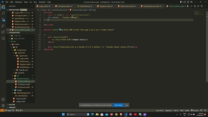This screenshot has height=117, width=208.
Task: Expand the UserPOV folder
Action: click(21, 73)
